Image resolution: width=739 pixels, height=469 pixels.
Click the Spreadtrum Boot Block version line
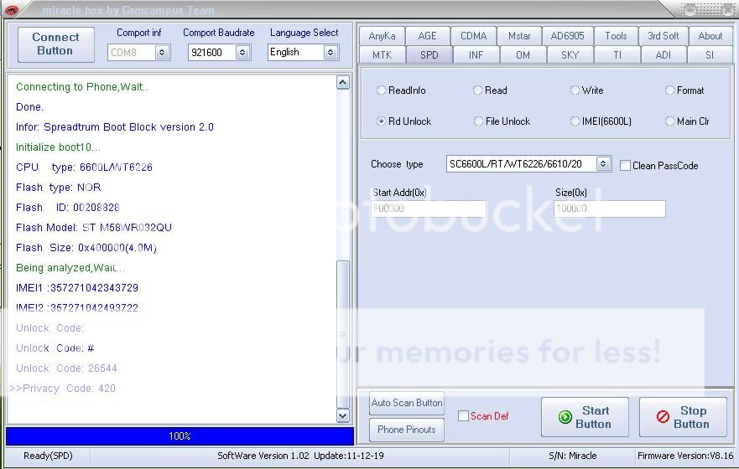click(x=115, y=127)
